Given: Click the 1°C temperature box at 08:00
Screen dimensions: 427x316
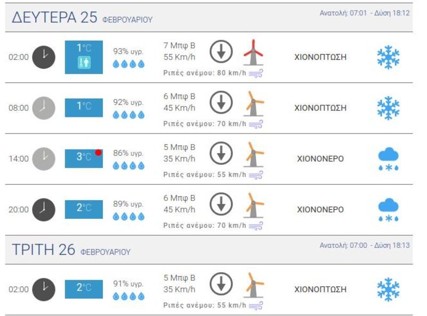Looking at the screenshot, I should click(84, 108).
